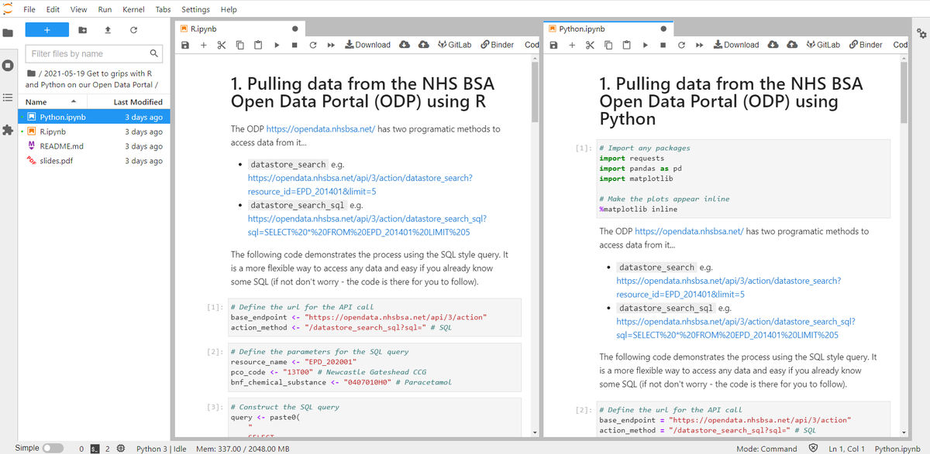Switch to the R.ipynb tab
This screenshot has width=930, height=454.
240,29
